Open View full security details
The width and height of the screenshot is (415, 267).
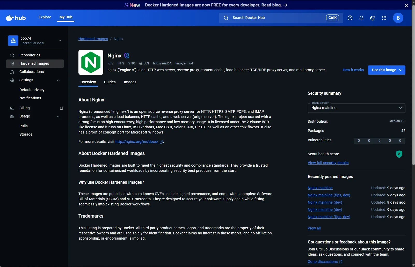point(328,163)
